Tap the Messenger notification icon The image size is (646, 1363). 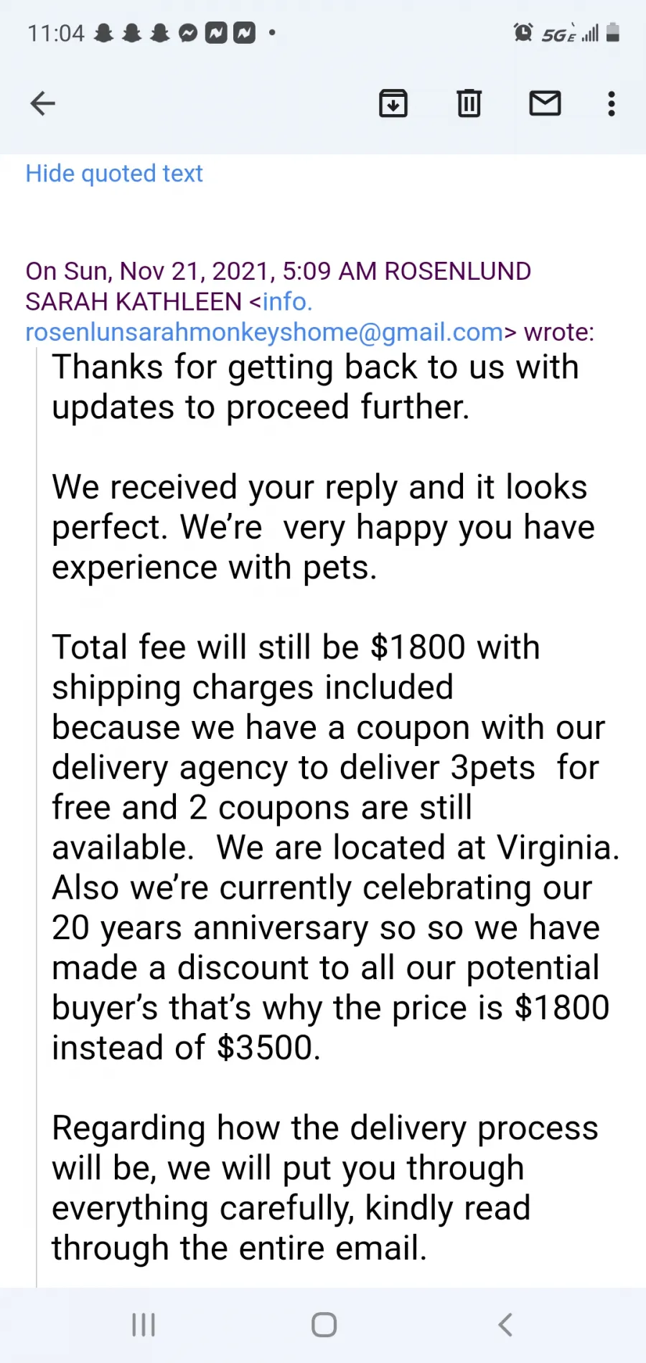point(188,33)
